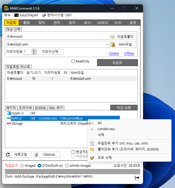175x188 pixels.
Task: Toggle the 변경저장 checkbox
Action: (x=73, y=152)
